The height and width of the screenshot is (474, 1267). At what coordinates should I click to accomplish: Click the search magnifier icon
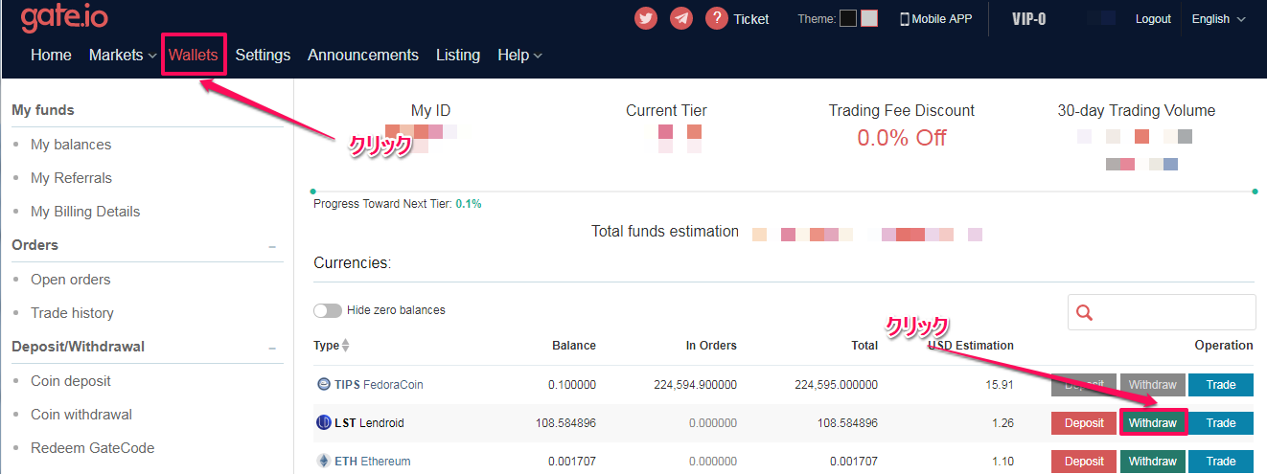click(x=1085, y=312)
